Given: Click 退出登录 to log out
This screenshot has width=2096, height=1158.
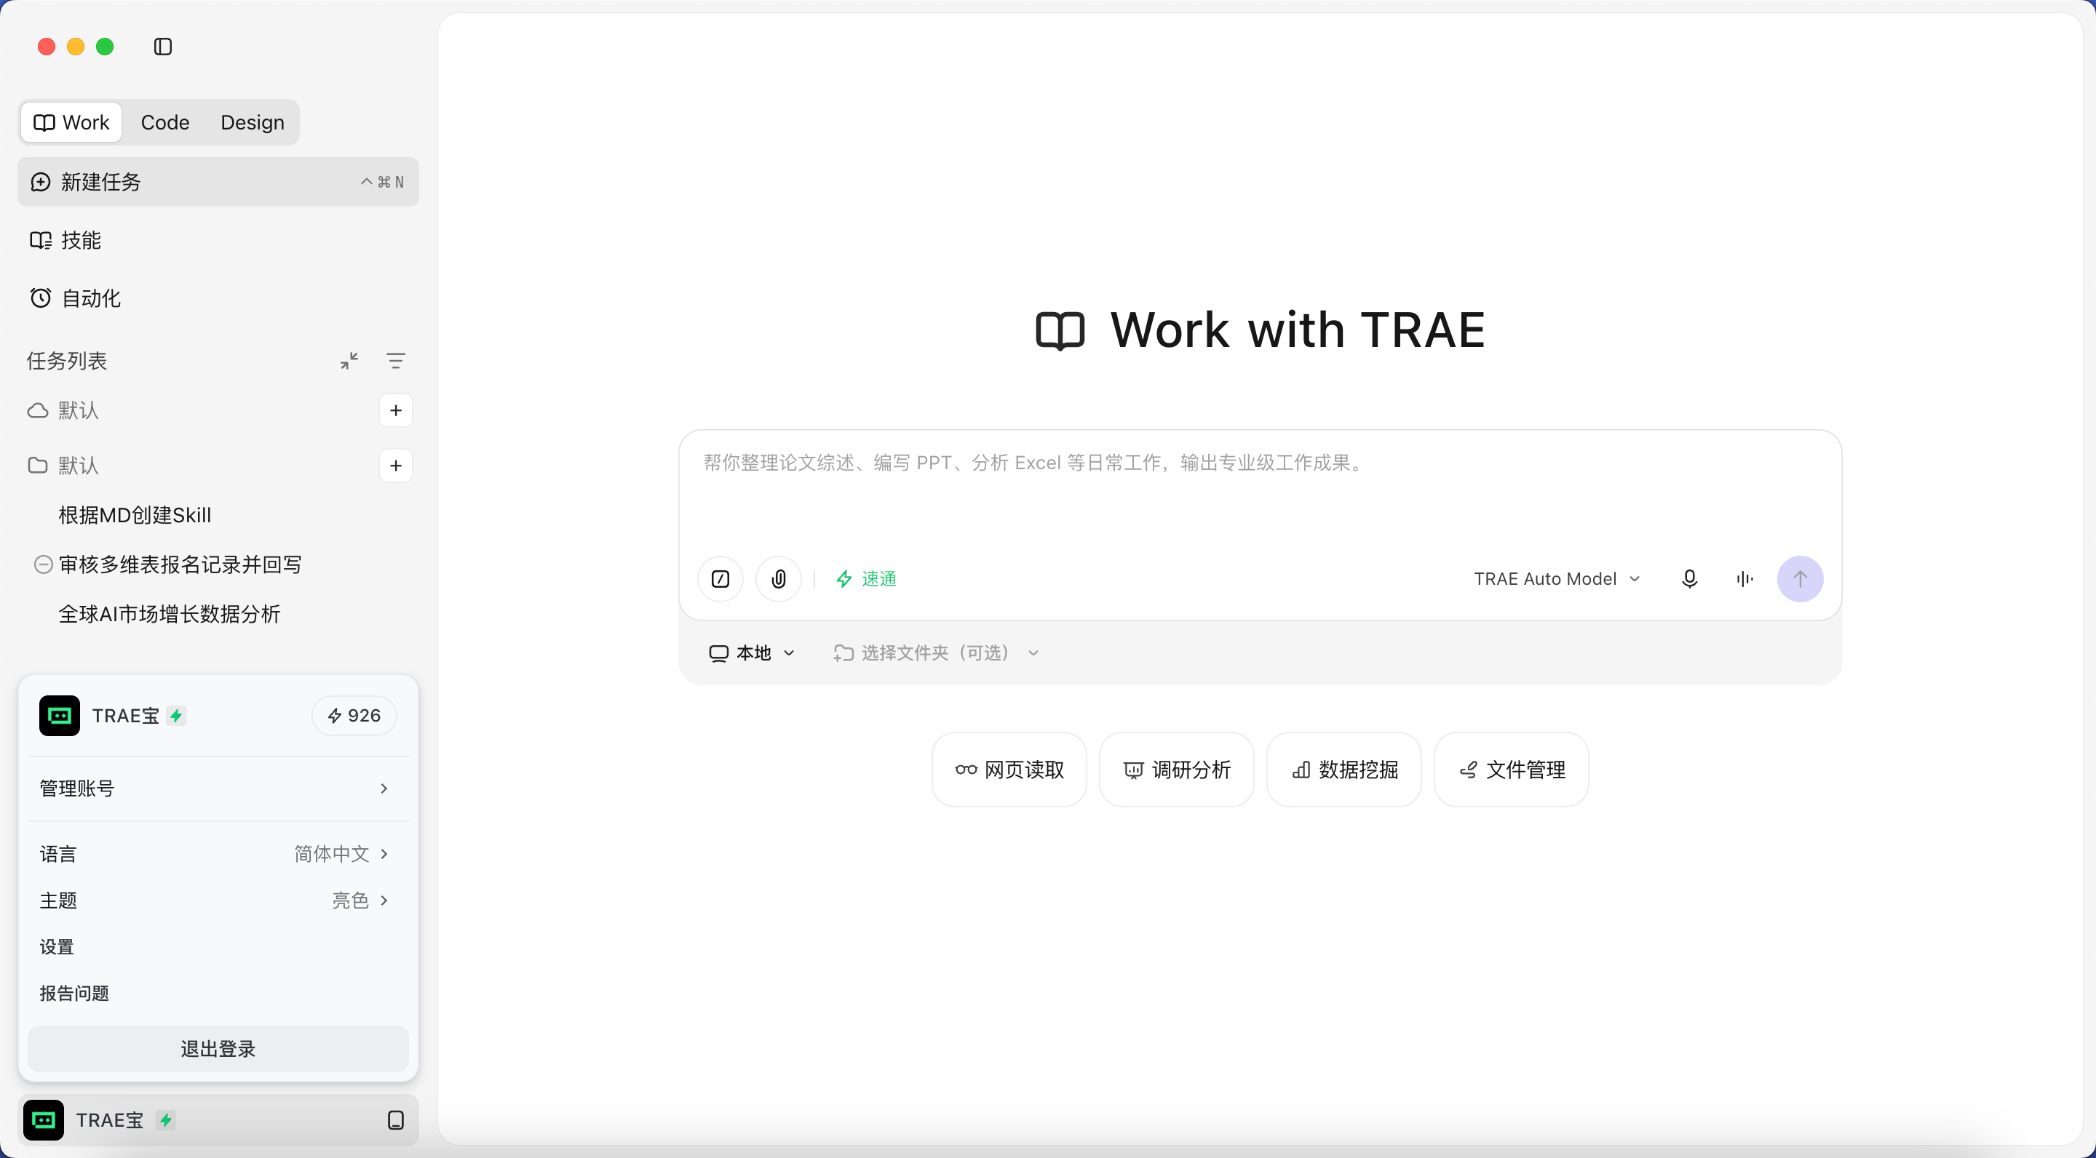Looking at the screenshot, I should coord(218,1049).
